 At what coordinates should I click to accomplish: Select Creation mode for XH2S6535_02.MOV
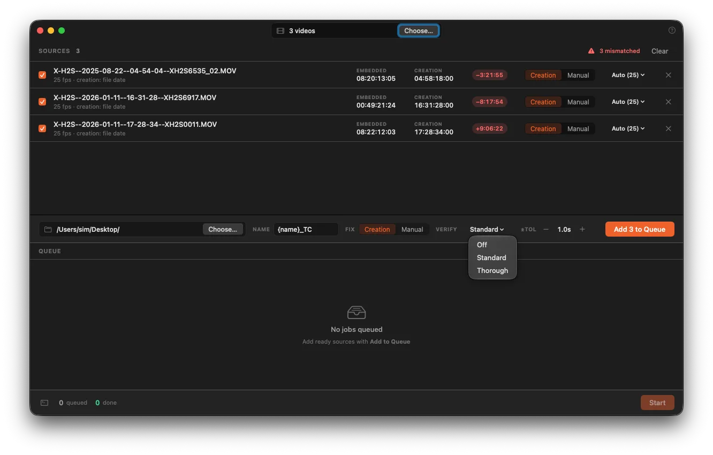coord(543,75)
